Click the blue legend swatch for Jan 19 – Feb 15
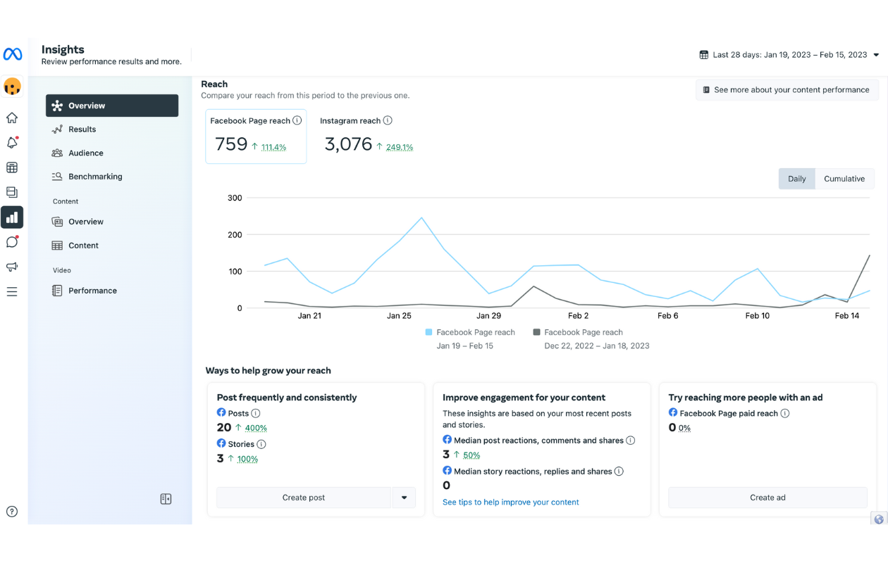Image resolution: width=888 pixels, height=563 pixels. 429,332
